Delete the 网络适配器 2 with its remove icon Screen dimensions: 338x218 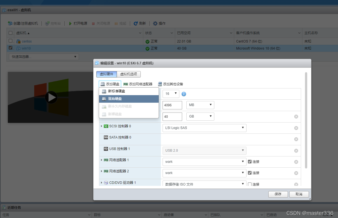[296, 173]
